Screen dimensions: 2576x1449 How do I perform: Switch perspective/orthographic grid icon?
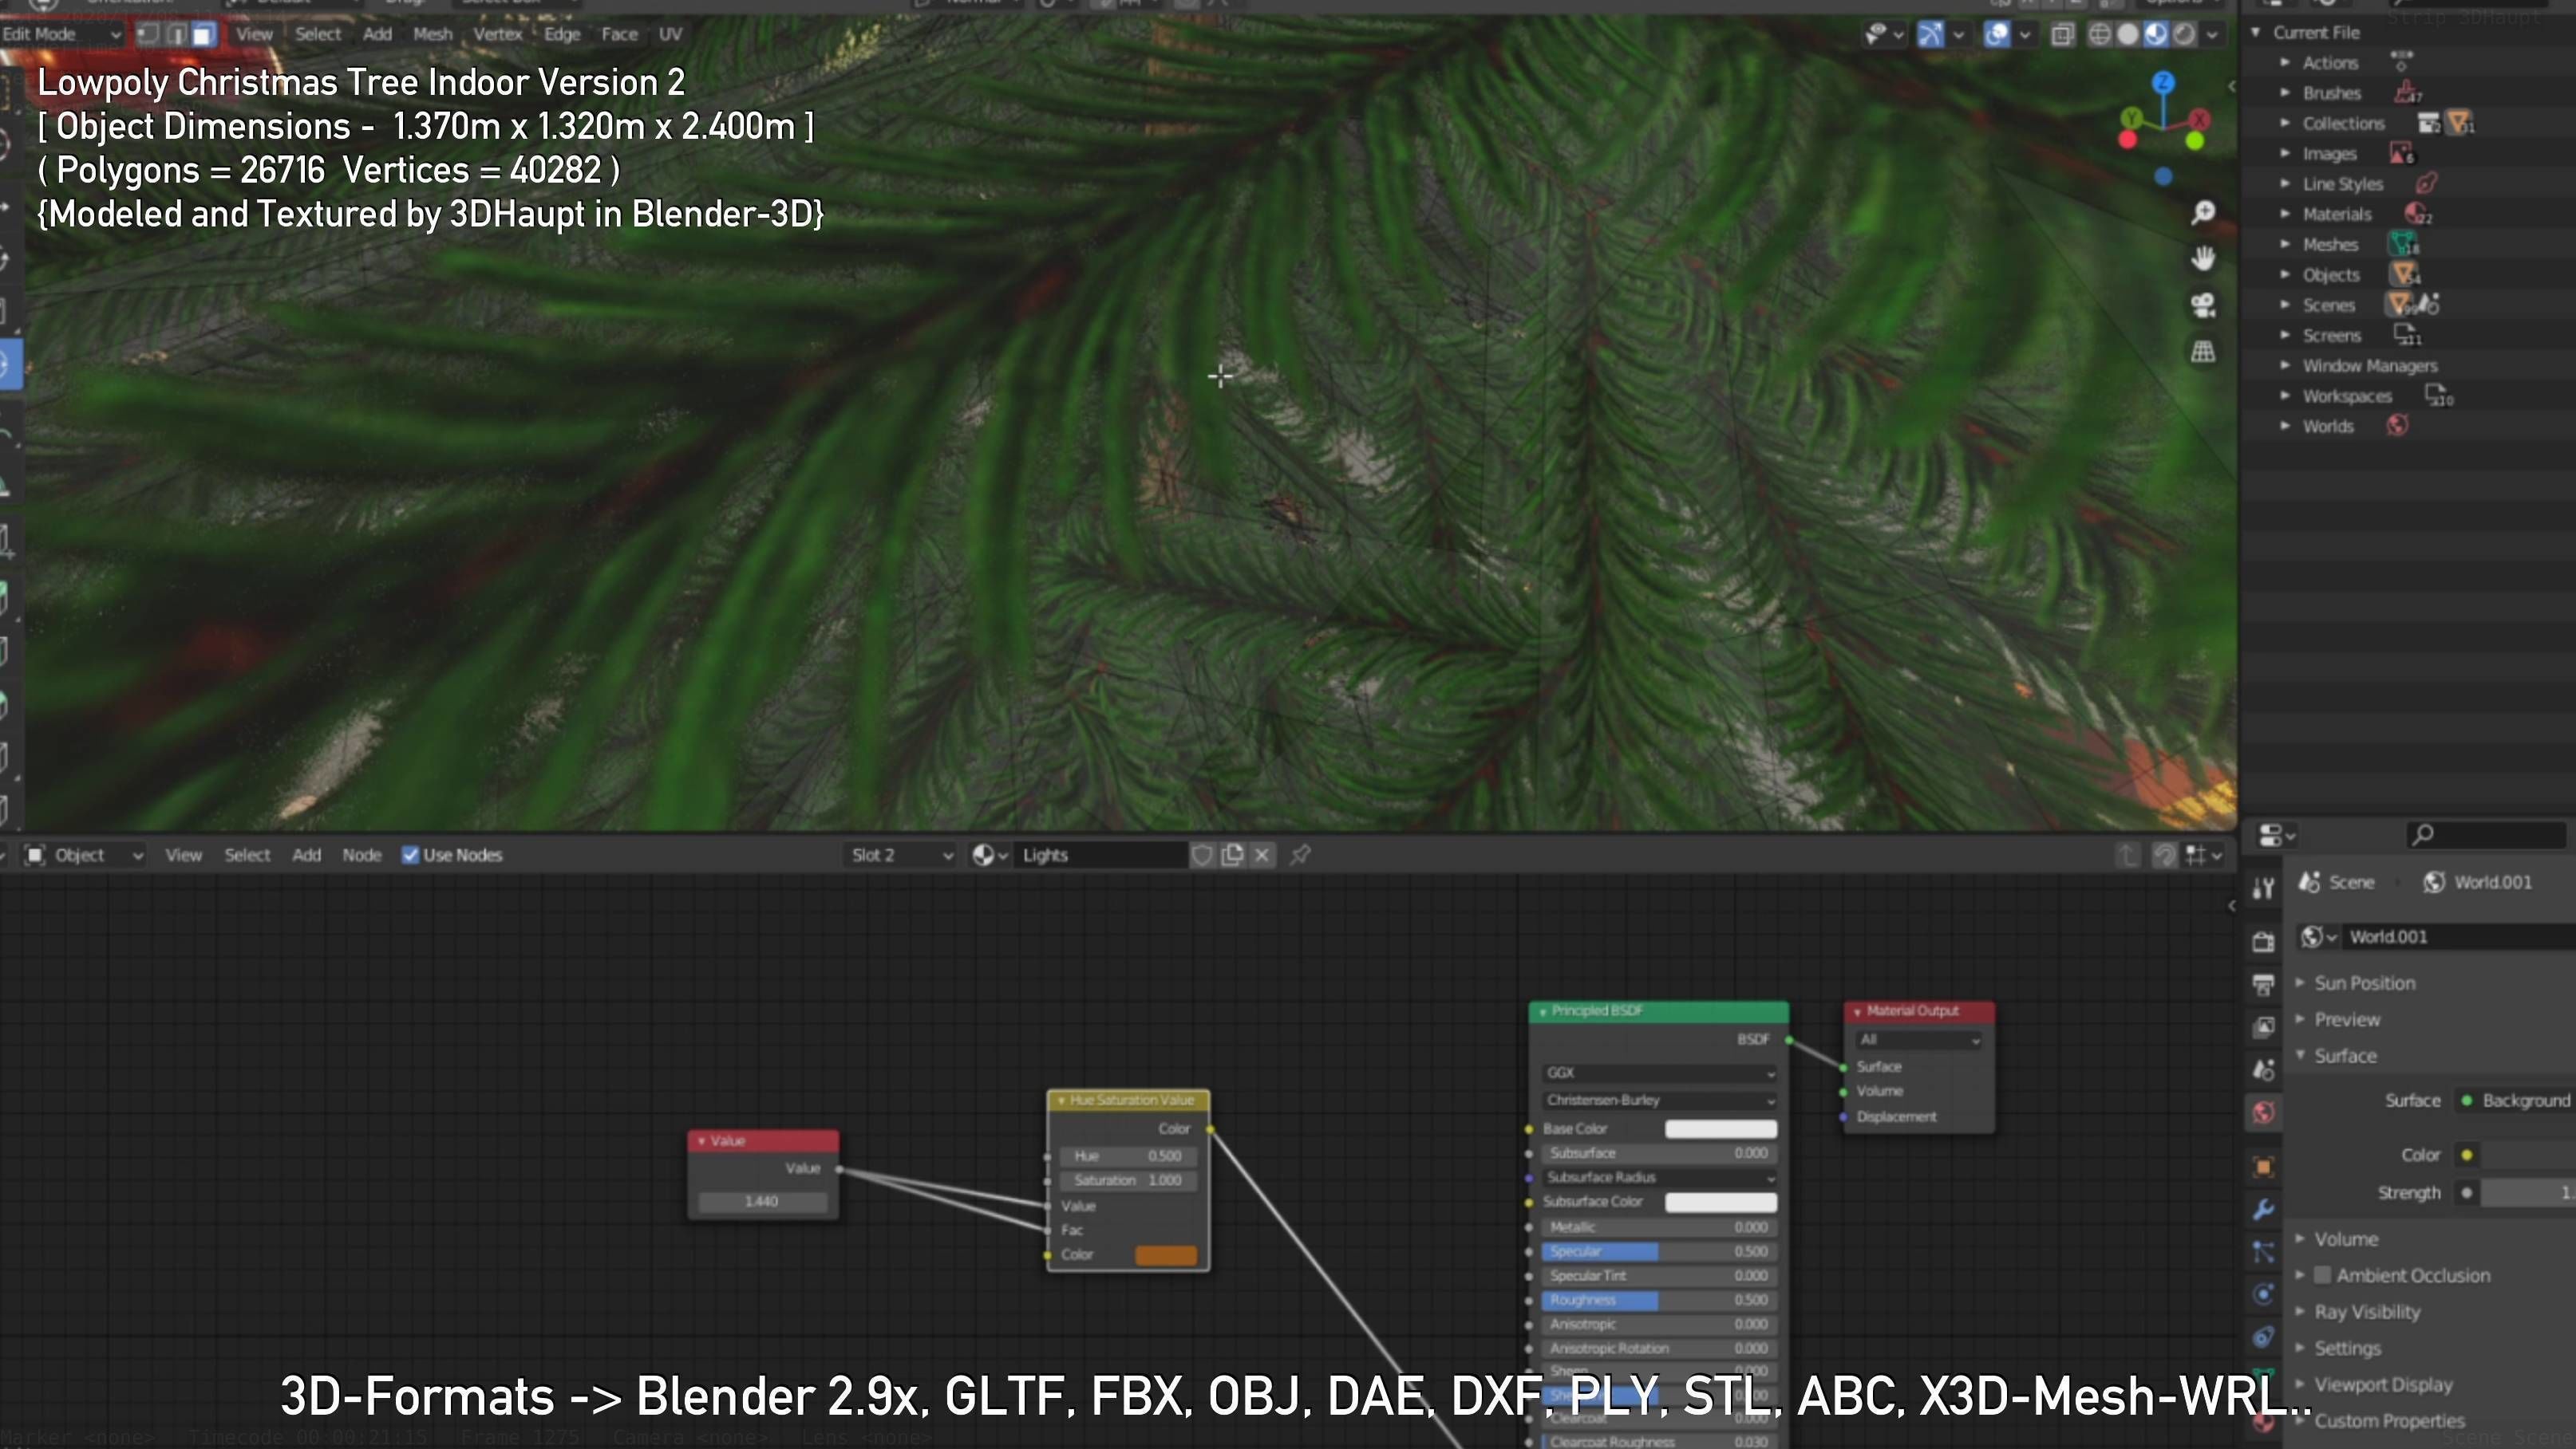point(2203,352)
